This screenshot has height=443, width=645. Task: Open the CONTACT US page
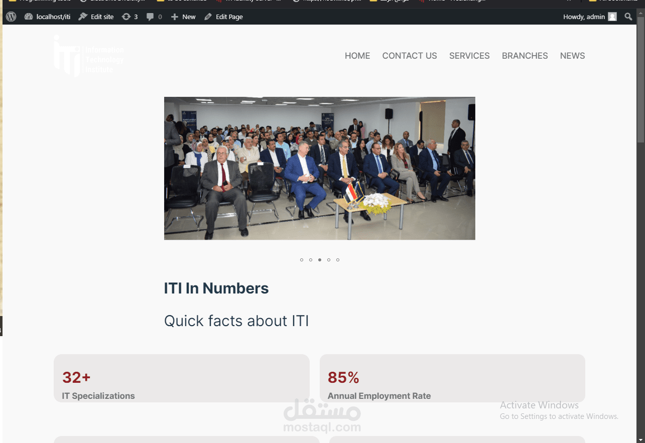point(410,56)
